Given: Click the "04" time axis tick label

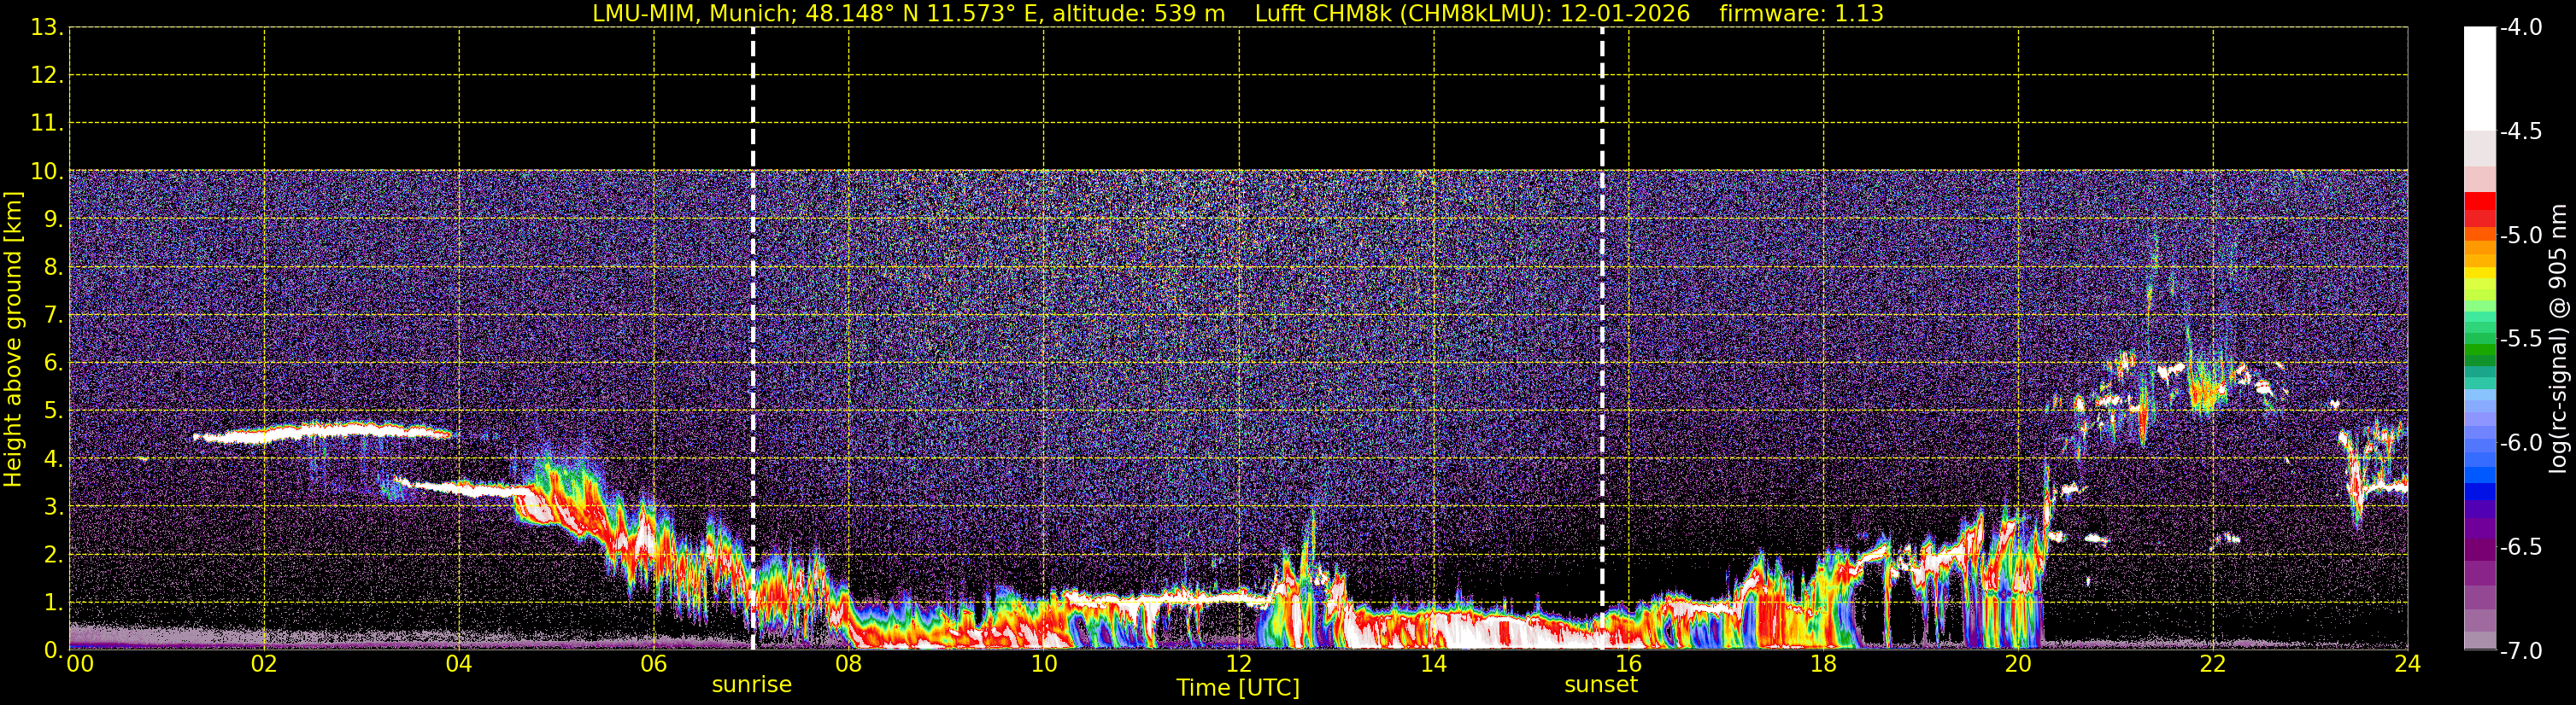Looking at the screenshot, I should point(459,664).
